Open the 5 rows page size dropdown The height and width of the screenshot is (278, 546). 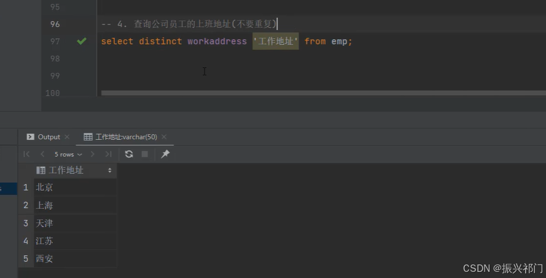68,154
